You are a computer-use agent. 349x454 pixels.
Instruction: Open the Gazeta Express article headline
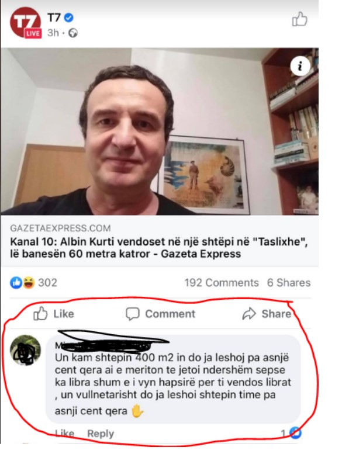point(158,248)
